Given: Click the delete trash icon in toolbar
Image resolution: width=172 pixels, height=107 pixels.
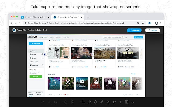Looking at the screenshot, I should [x=66, y=102].
